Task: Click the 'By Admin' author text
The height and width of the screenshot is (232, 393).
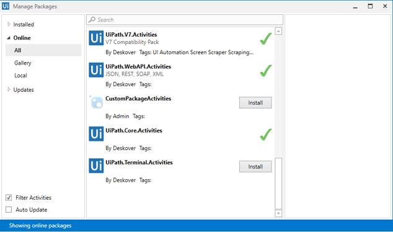Action: [117, 117]
